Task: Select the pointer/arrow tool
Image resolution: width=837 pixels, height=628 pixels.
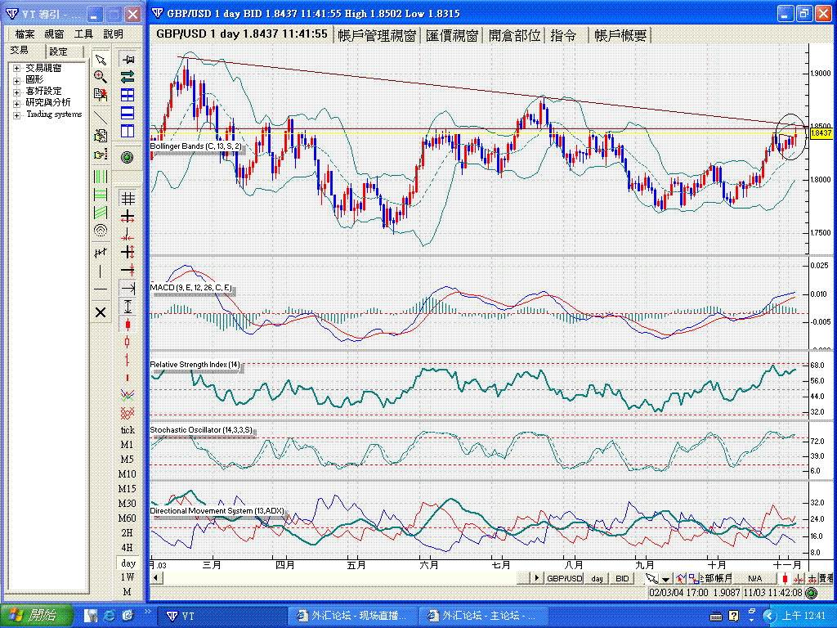Action: coord(101,60)
